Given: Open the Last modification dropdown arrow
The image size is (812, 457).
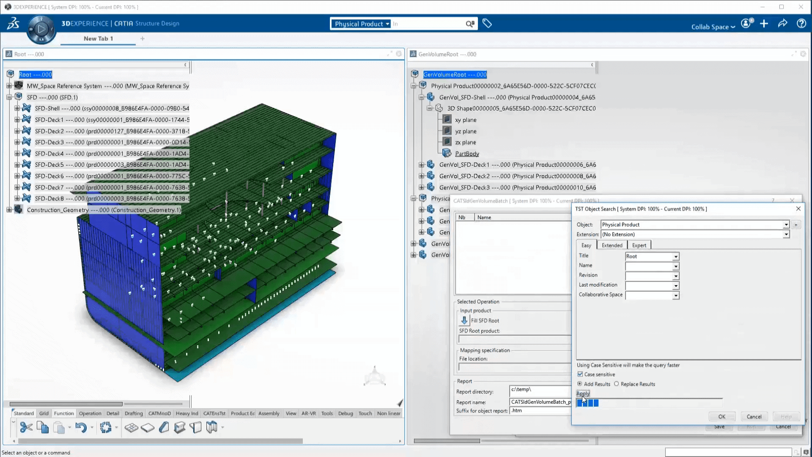Looking at the screenshot, I should pos(676,286).
